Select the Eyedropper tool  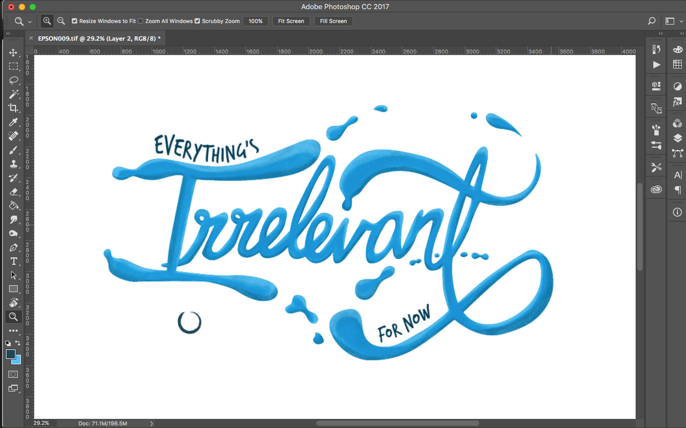[13, 122]
